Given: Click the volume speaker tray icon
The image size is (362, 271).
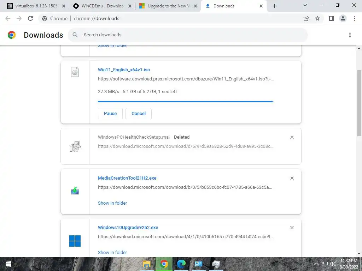Looking at the screenshot, I should tap(333, 264).
